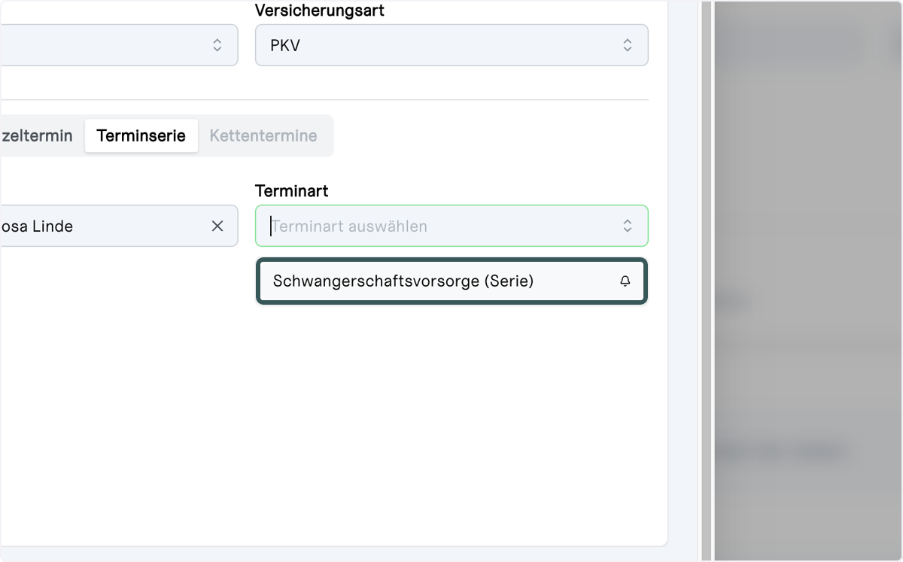
Task: Clear the Linde name field with X
Action: coord(217,226)
